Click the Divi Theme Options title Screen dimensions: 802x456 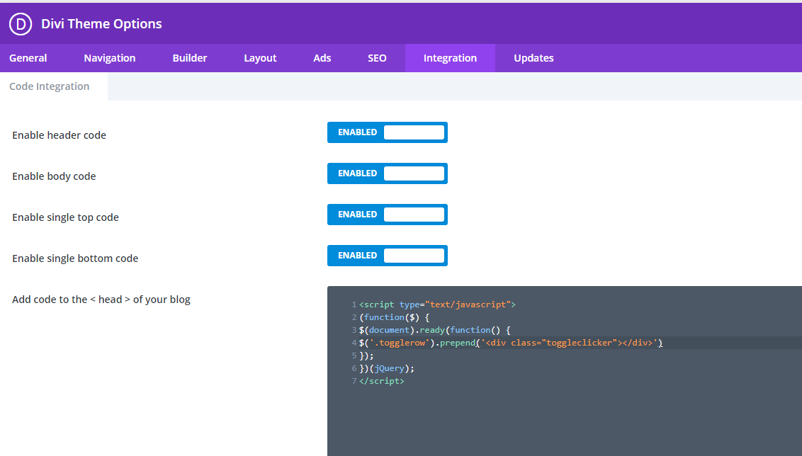[101, 24]
